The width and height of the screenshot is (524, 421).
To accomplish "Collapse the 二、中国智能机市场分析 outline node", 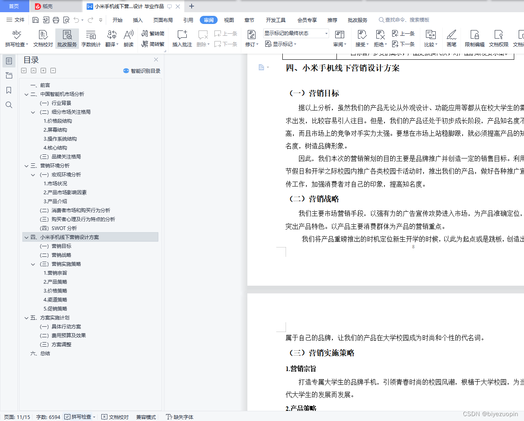I will pos(26,94).
